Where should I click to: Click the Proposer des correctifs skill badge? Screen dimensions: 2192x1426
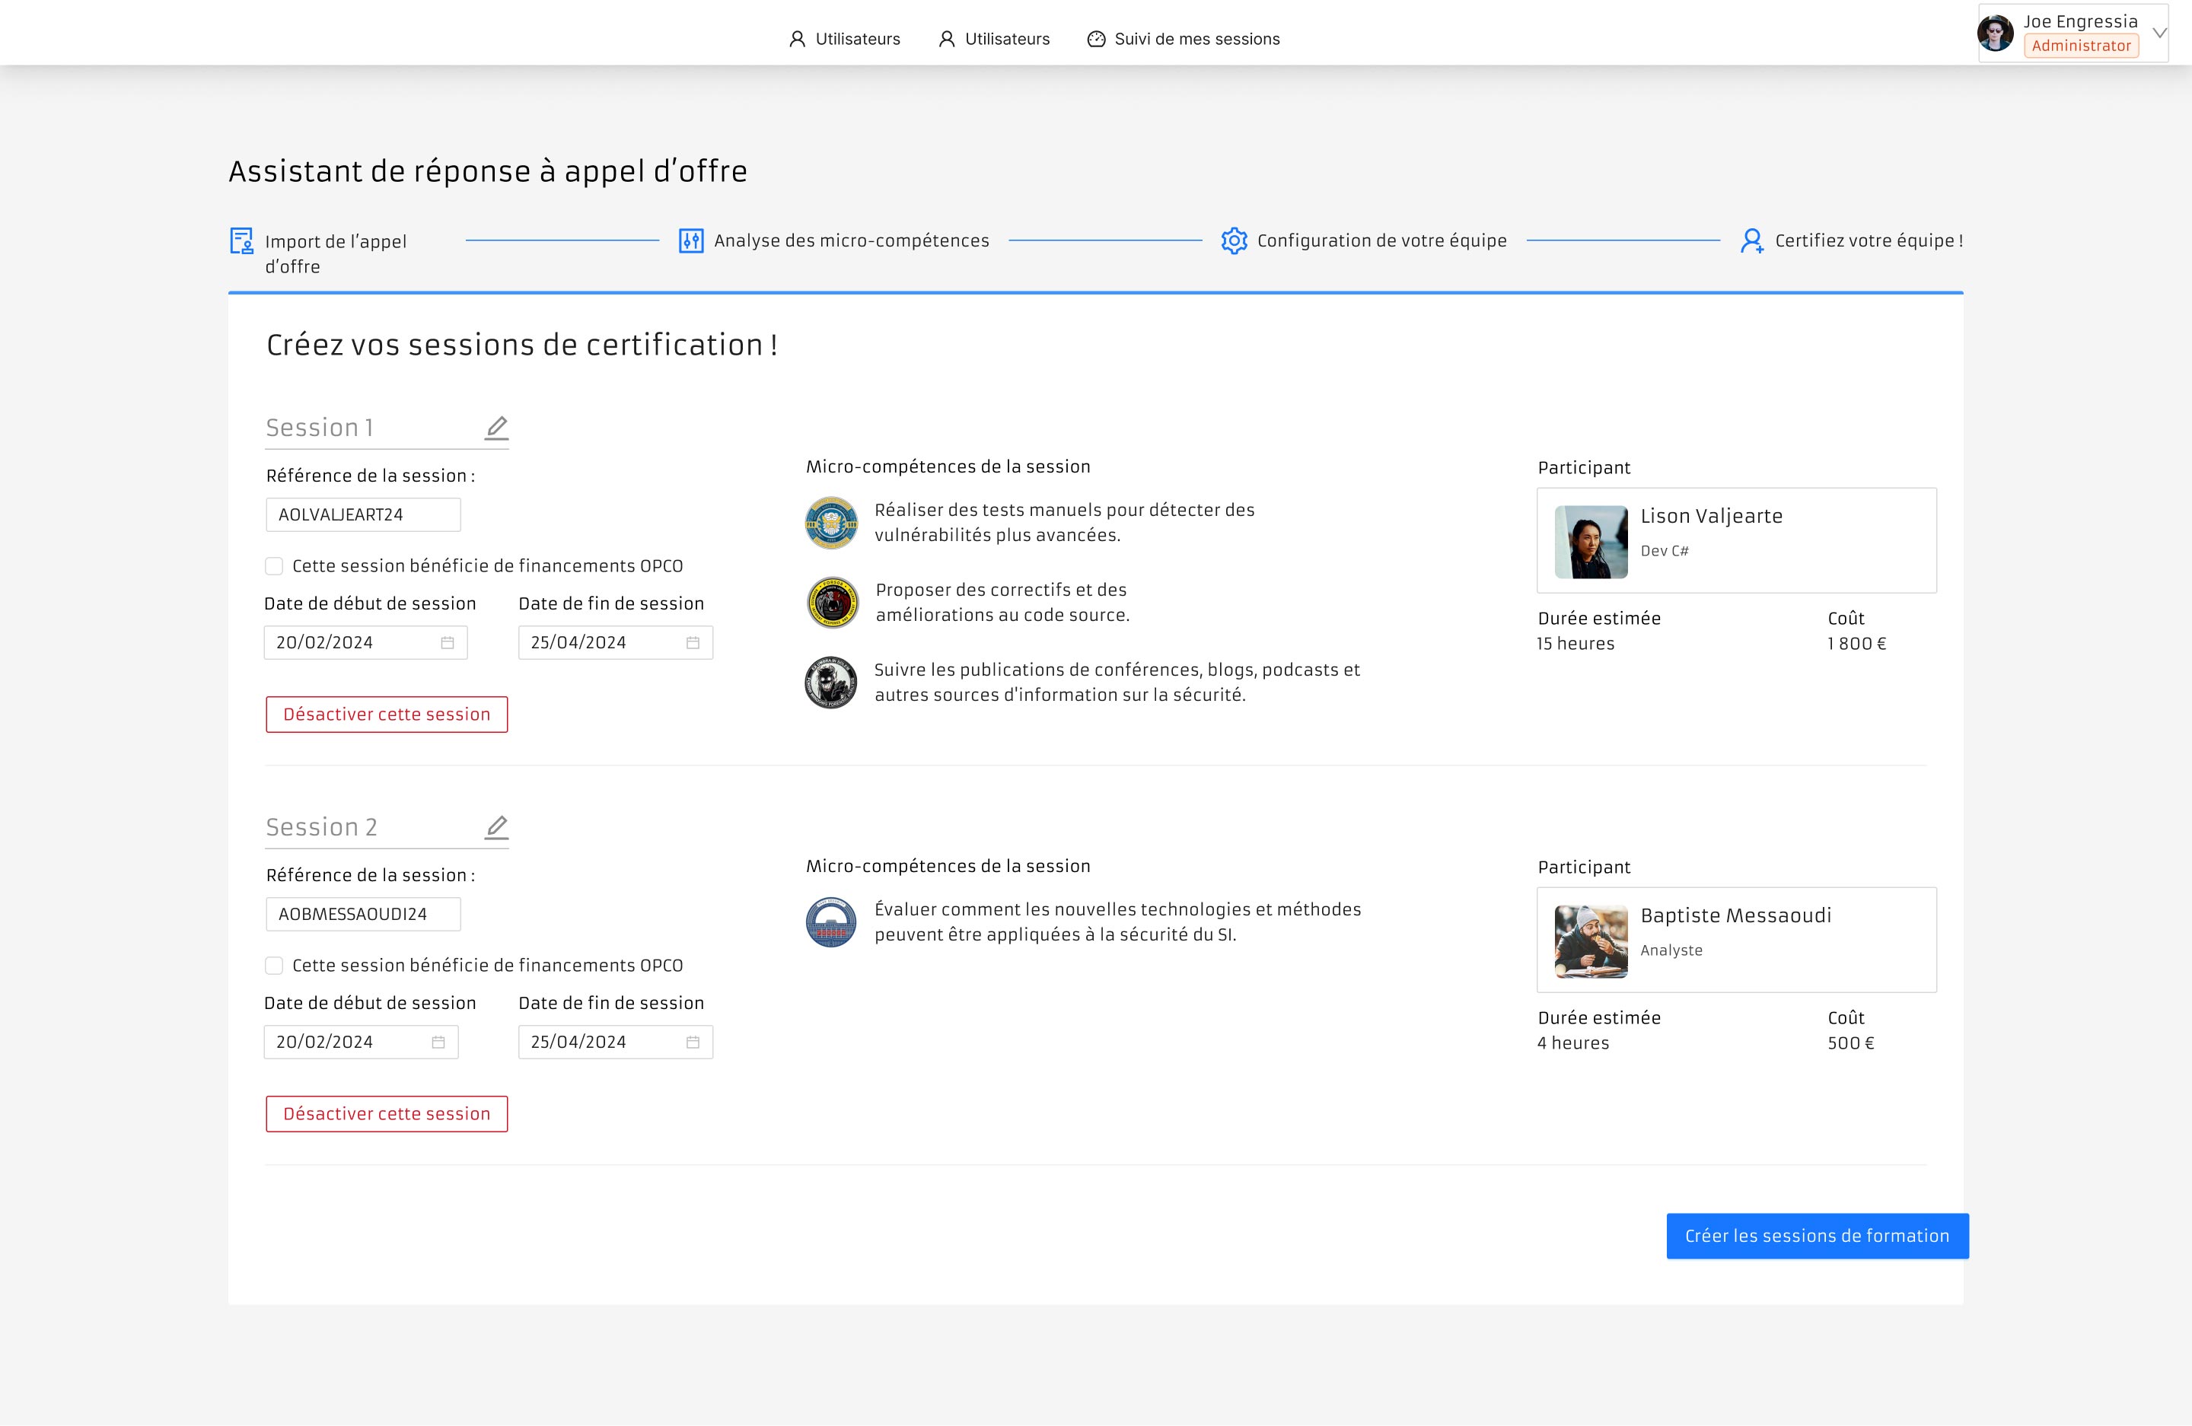(832, 602)
